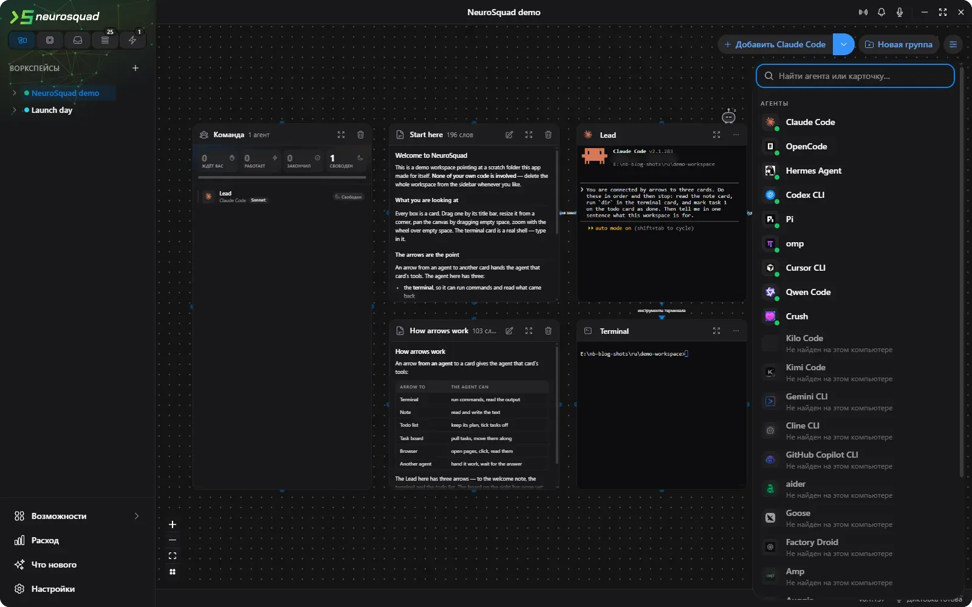Click Новая группа button
This screenshot has height=607, width=972.
(898, 44)
